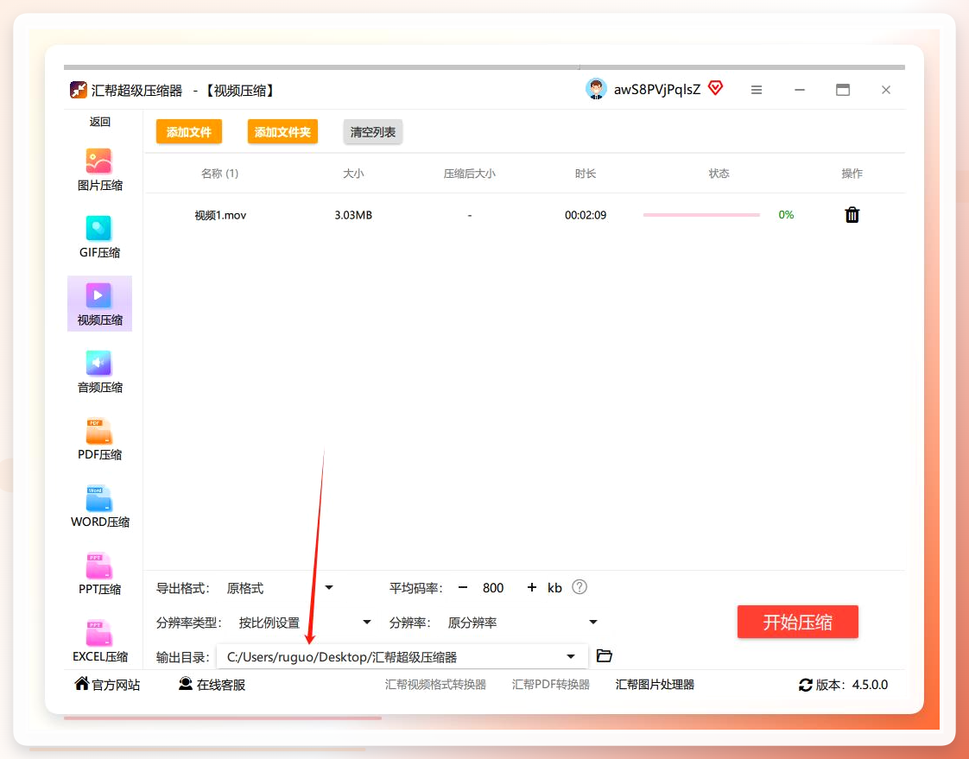Viewport: 969px width, 759px height.
Task: Click the 视频1.mov progress bar
Action: click(701, 214)
